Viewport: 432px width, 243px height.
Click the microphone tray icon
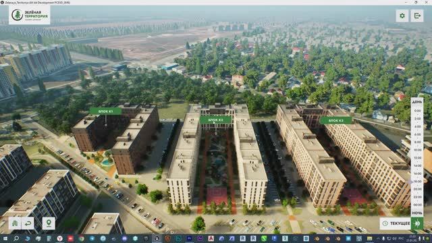(383, 238)
